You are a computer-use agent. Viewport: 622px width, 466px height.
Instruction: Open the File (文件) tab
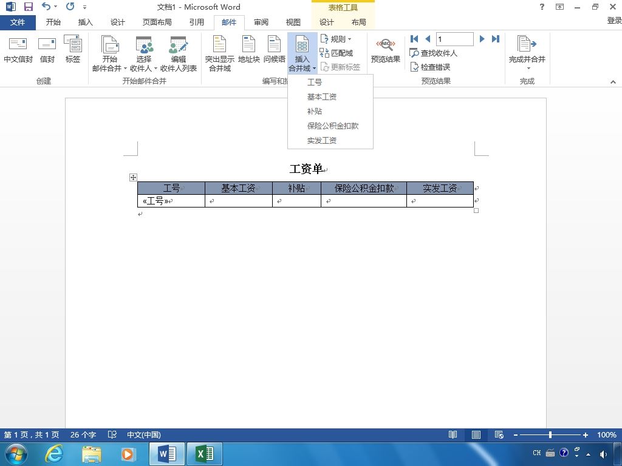(18, 22)
